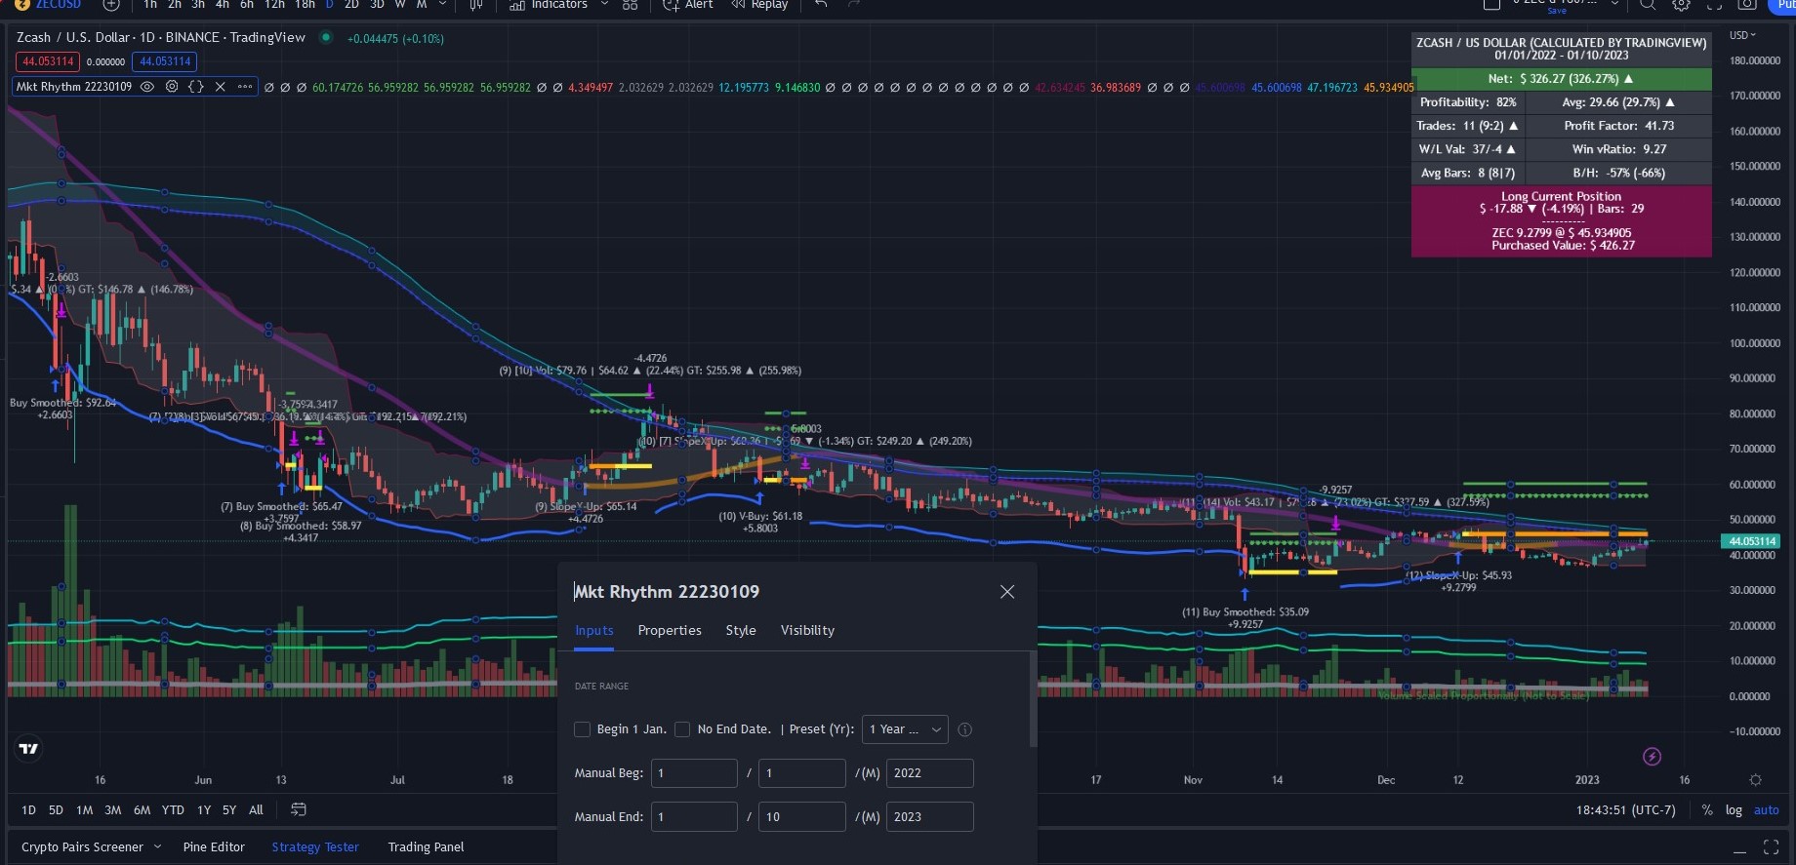
Task: Switch to the Properties tab in dialog
Action: click(670, 630)
